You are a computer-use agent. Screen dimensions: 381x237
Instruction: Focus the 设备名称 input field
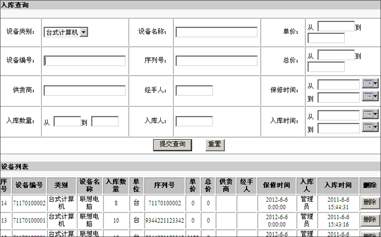point(217,32)
